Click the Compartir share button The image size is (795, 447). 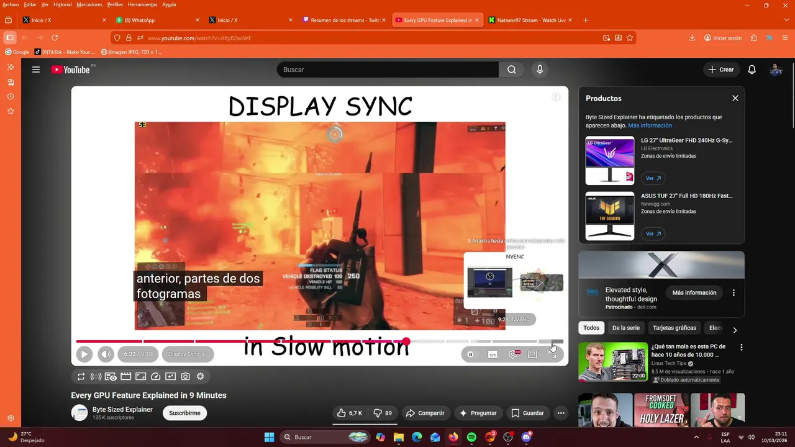pos(425,413)
